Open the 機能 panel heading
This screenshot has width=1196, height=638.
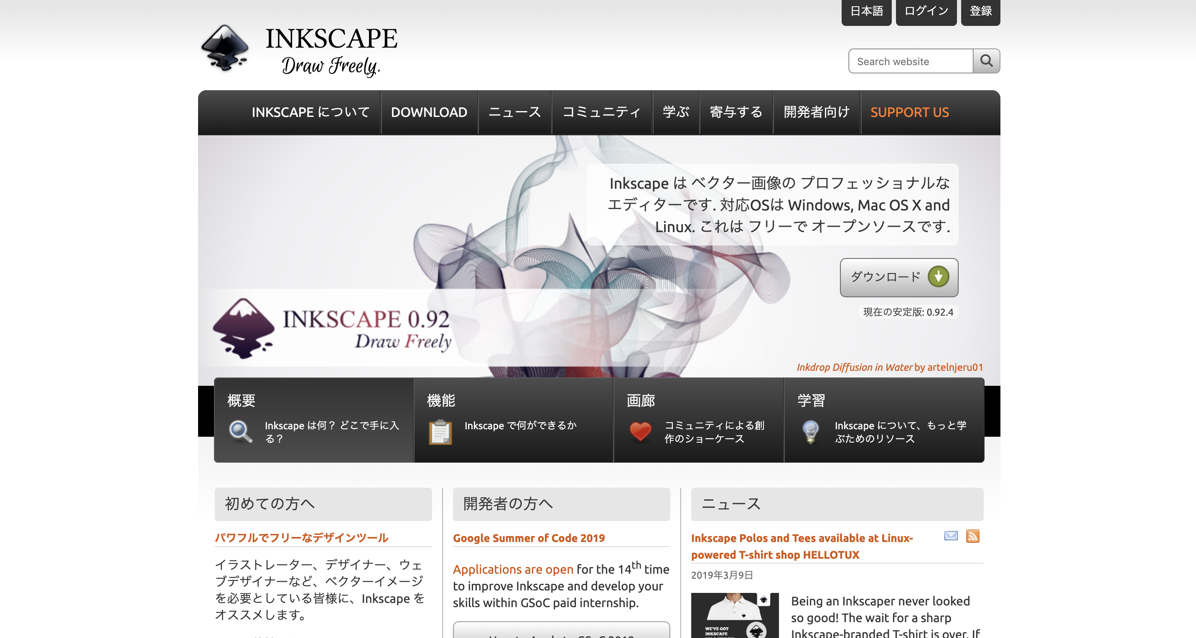[441, 400]
